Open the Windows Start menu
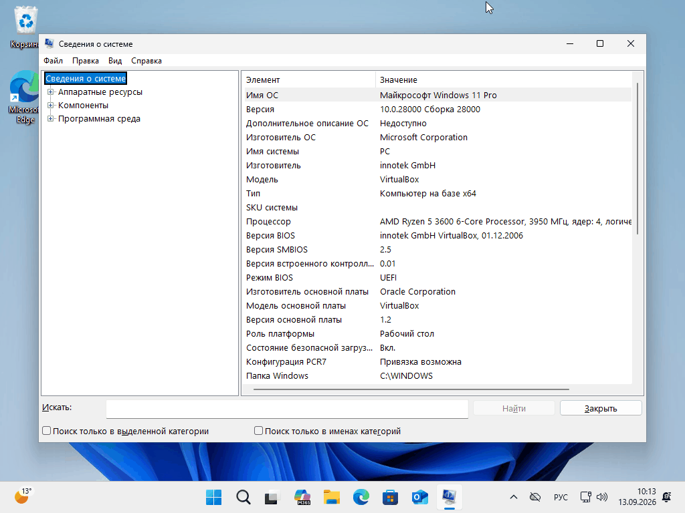Image resolution: width=685 pixels, height=513 pixels. [x=213, y=497]
